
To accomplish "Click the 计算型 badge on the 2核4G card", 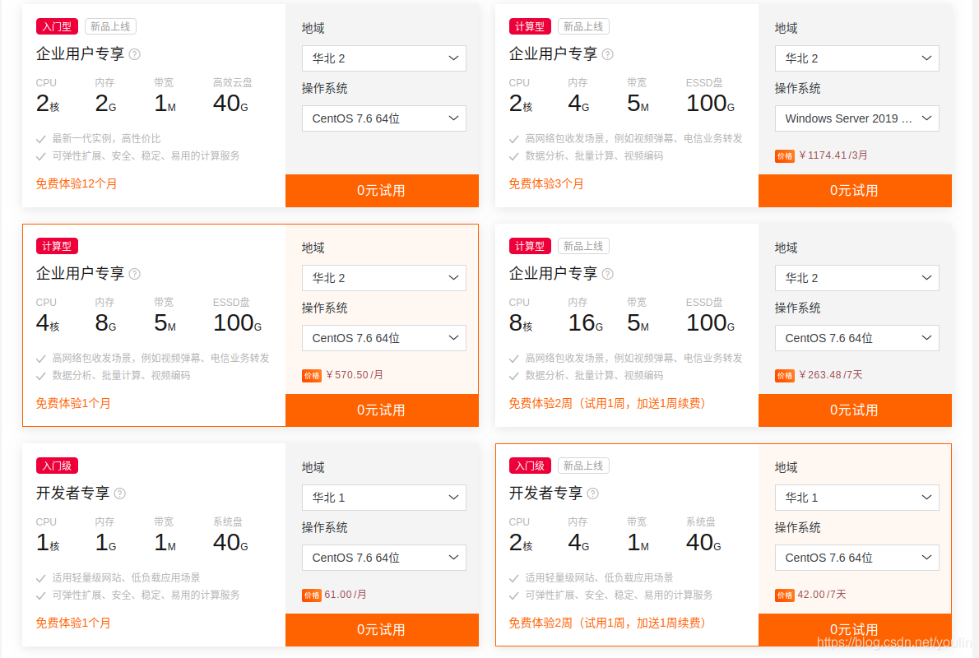I will point(530,26).
